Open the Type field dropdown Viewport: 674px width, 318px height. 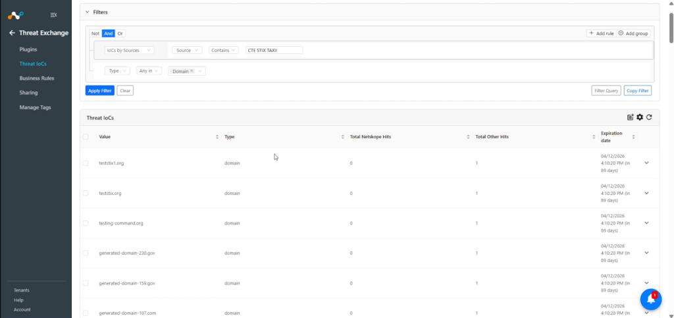pos(117,71)
